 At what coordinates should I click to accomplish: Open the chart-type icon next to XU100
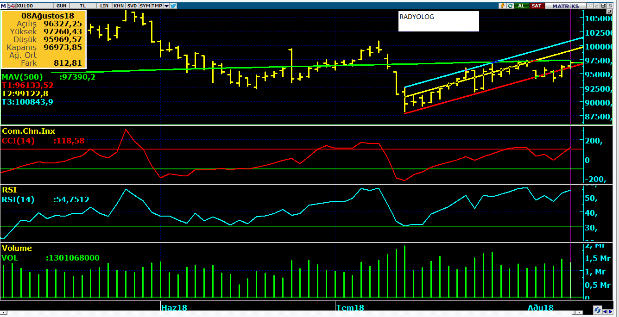(12, 6)
